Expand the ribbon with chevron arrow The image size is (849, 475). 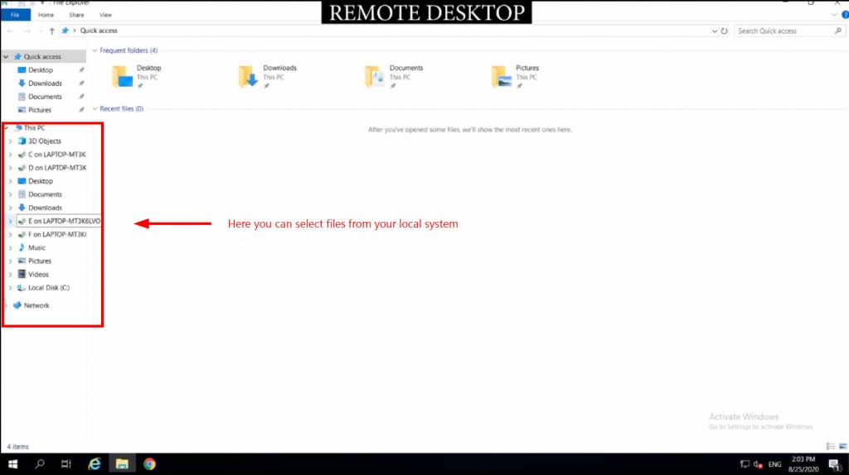click(x=834, y=15)
